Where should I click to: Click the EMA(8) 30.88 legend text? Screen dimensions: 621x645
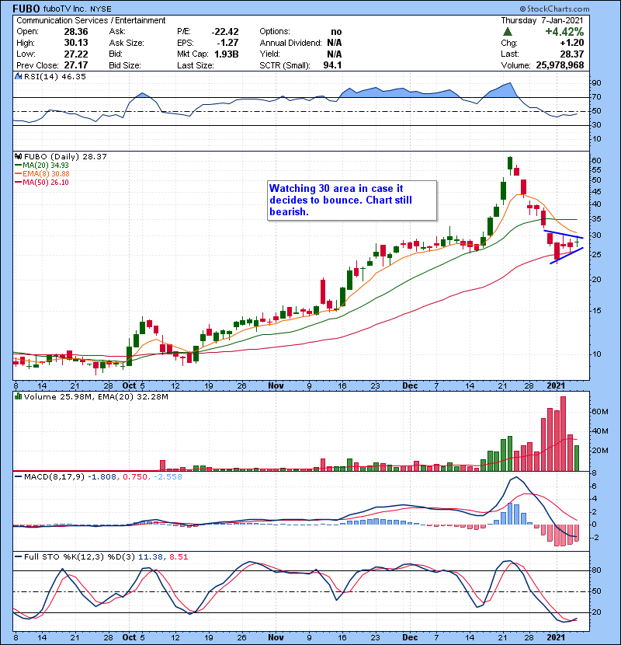(46, 174)
